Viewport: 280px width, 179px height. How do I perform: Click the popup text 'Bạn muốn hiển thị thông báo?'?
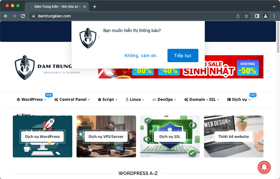pyautogui.click(x=132, y=31)
